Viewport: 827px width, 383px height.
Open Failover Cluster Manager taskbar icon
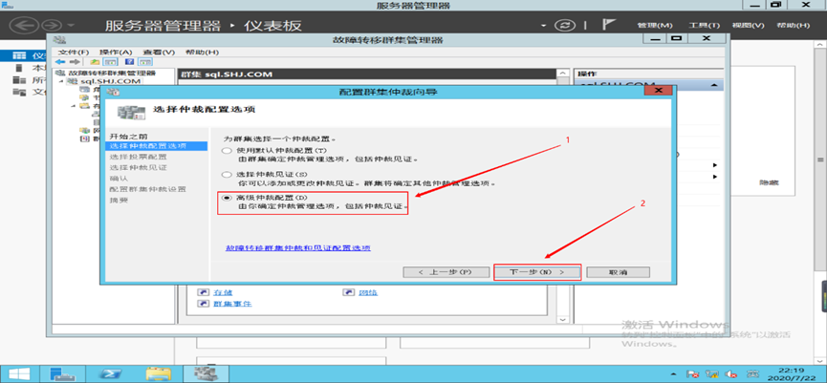(x=206, y=373)
